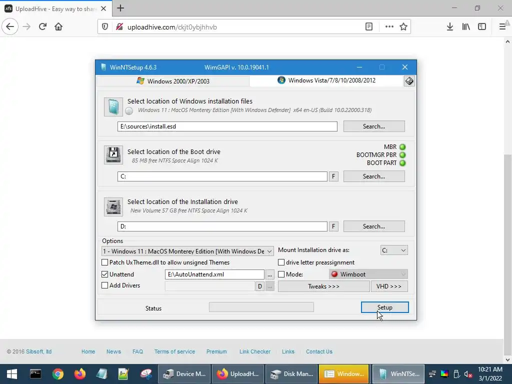Open the News footer link
The image size is (512, 384).
click(113, 351)
